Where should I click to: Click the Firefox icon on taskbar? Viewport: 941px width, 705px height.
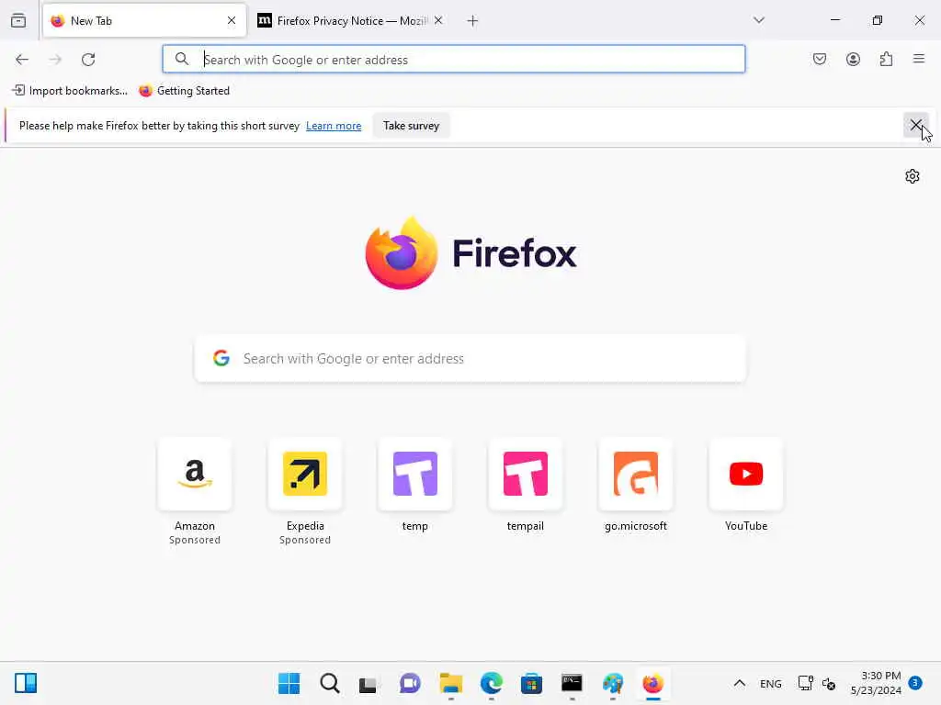pyautogui.click(x=653, y=683)
